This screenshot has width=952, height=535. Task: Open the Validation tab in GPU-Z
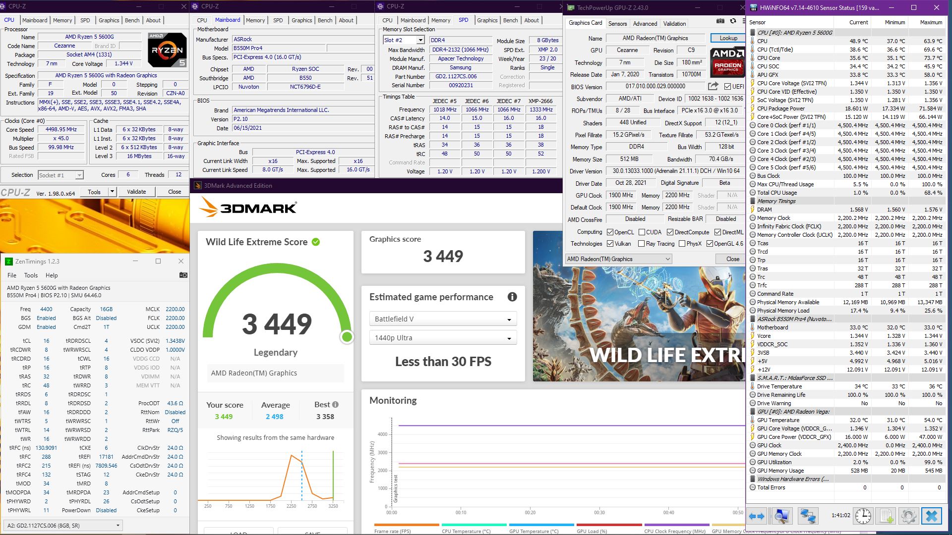[674, 24]
